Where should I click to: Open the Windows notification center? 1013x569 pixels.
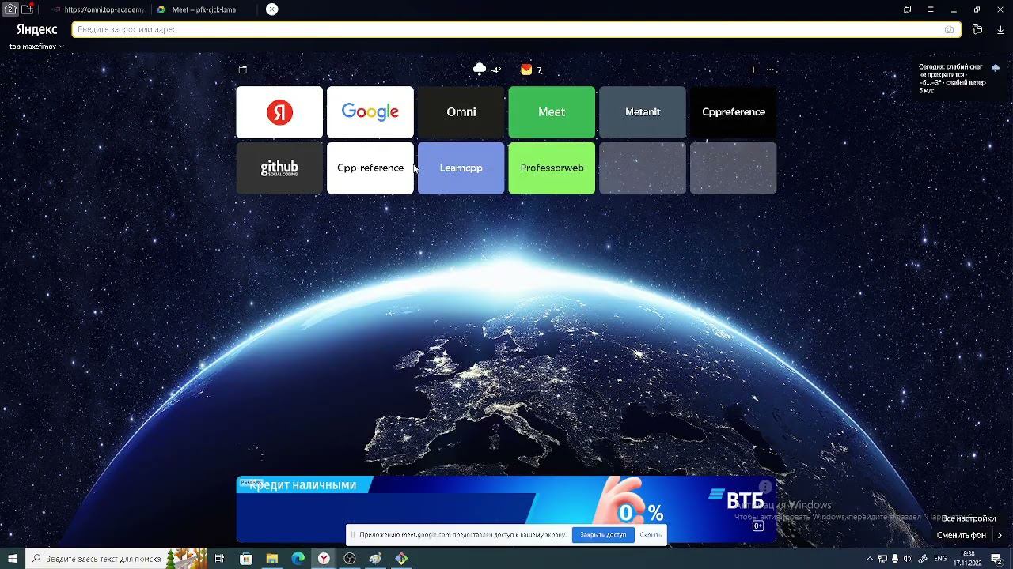click(x=997, y=559)
